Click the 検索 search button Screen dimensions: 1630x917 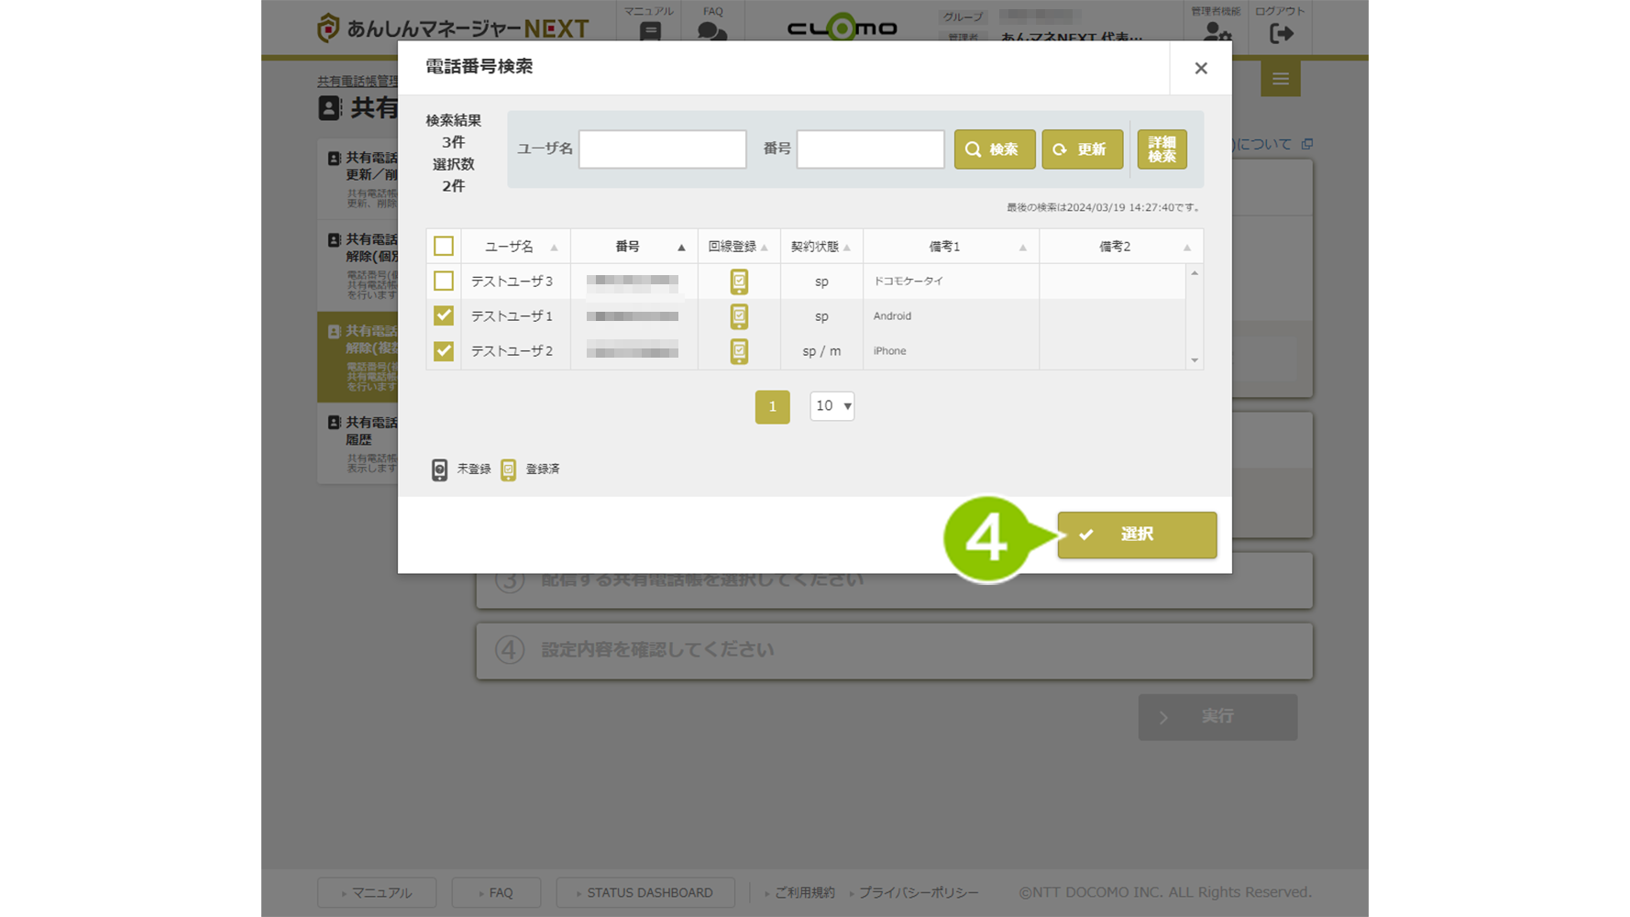coord(994,149)
